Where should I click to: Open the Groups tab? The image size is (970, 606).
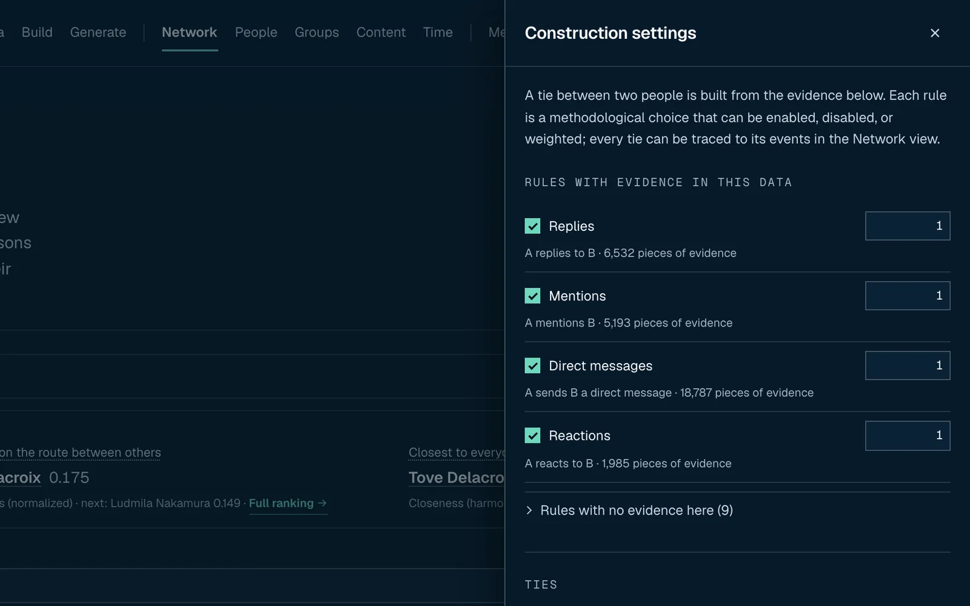click(x=316, y=32)
